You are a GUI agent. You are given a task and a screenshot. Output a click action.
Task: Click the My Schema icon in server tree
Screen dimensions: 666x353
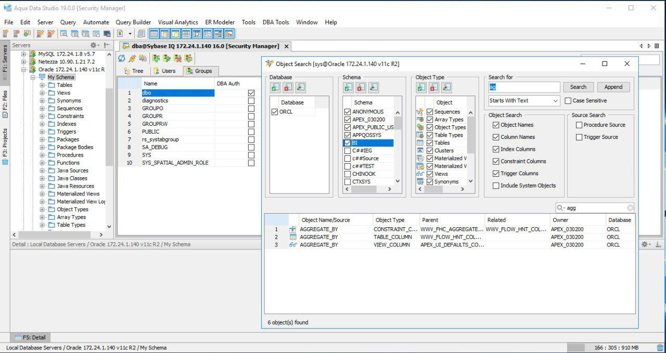tap(42, 77)
